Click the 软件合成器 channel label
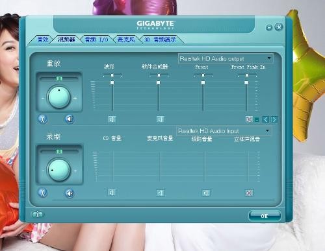 pyautogui.click(x=155, y=67)
